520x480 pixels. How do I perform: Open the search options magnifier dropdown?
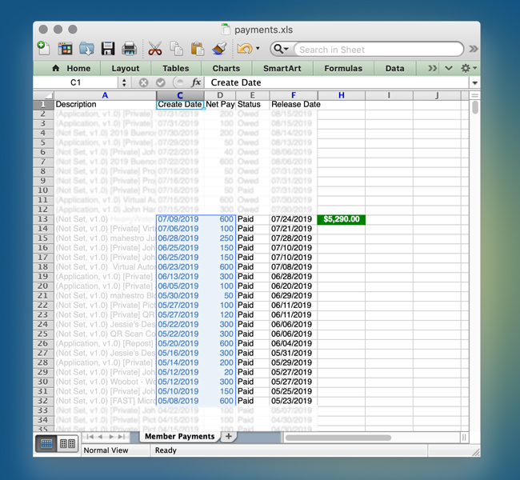pyautogui.click(x=282, y=50)
